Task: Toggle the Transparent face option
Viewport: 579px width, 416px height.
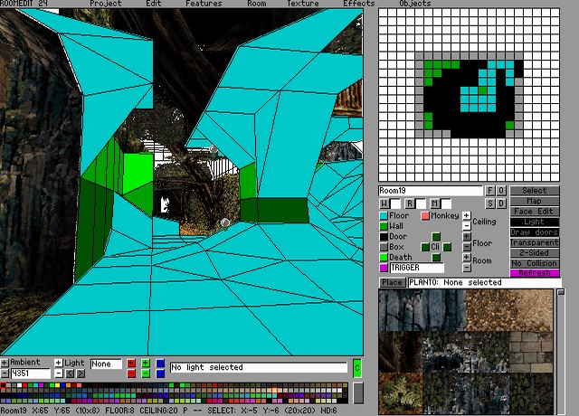Action: [535, 242]
